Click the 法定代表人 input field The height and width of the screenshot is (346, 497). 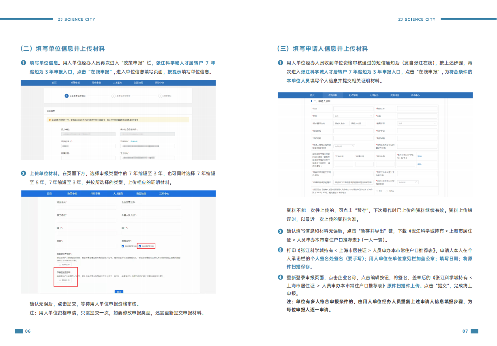tap(88, 146)
